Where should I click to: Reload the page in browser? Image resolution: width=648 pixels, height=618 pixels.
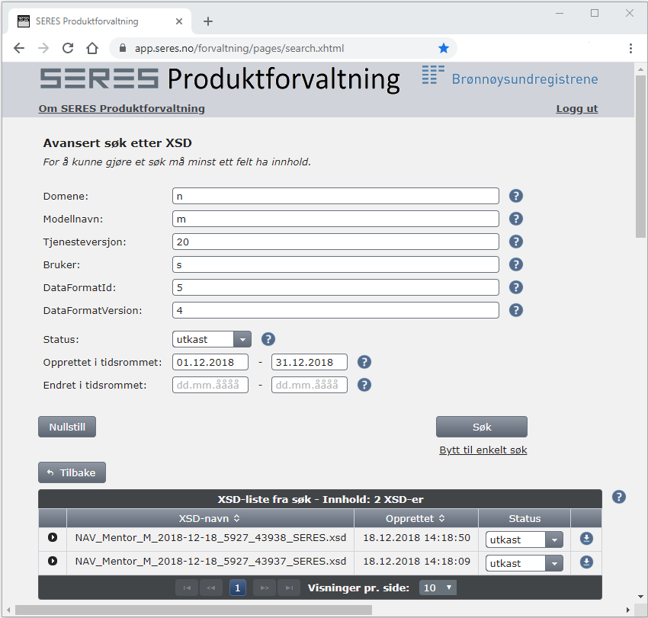click(68, 48)
